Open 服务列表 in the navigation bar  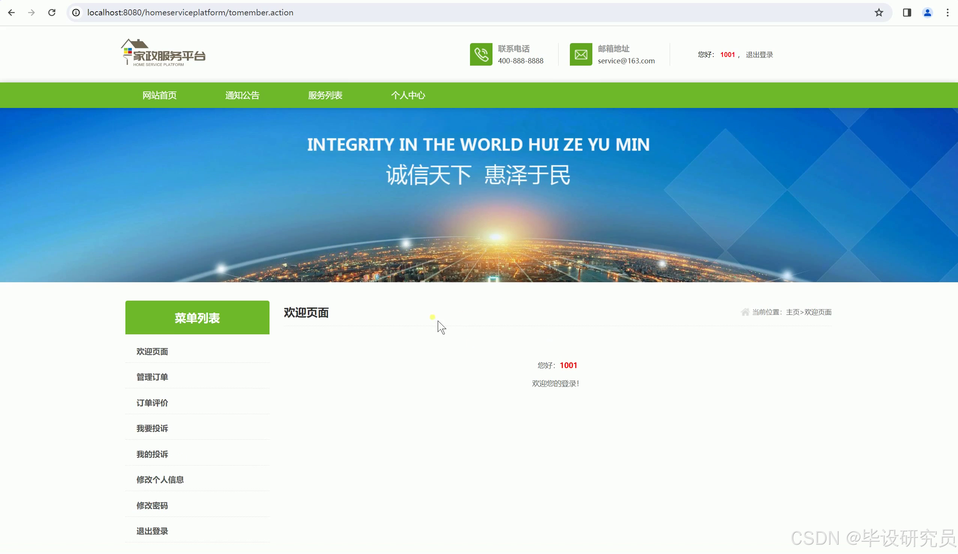click(325, 95)
